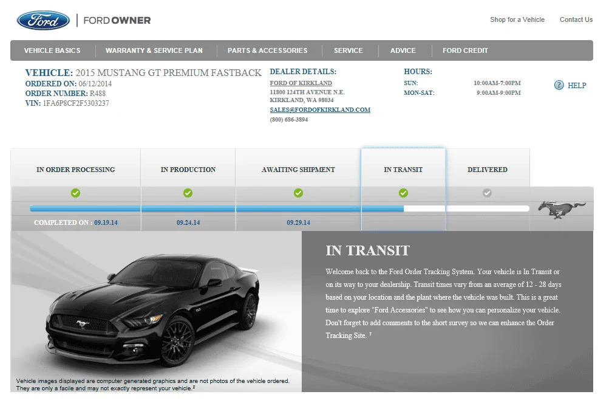
Task: Click the FORD OWNER title text
Action: (x=117, y=20)
